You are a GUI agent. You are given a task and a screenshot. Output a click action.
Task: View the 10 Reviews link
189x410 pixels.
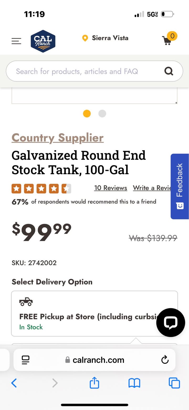pos(111,188)
